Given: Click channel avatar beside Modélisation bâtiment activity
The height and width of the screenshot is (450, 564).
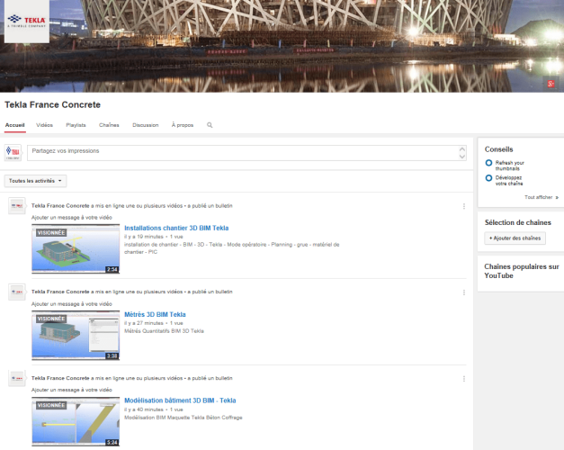Looking at the screenshot, I should click(17, 378).
